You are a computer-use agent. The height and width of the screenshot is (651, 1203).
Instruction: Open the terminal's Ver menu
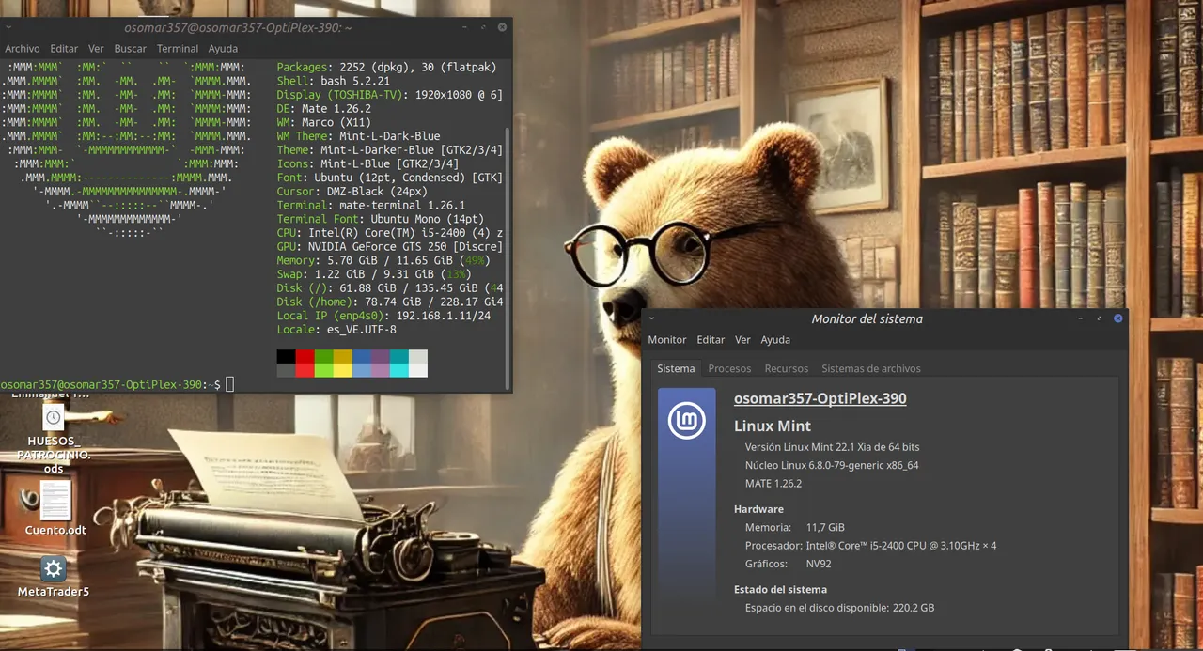pos(96,48)
